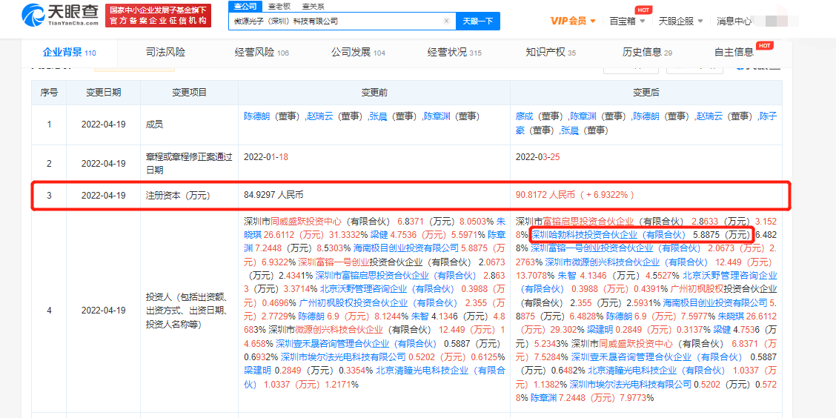Select the 查老板 search tab

(279, 7)
